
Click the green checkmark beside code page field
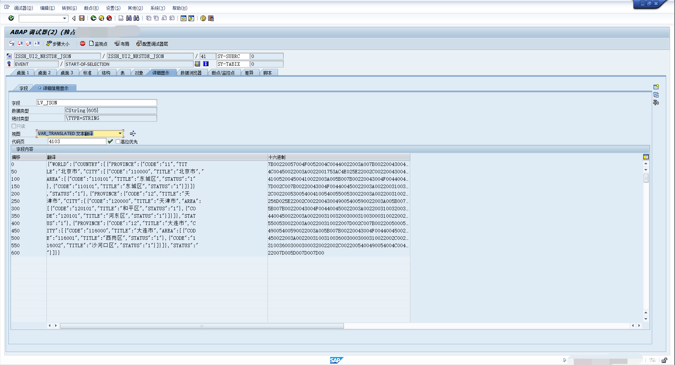(110, 141)
